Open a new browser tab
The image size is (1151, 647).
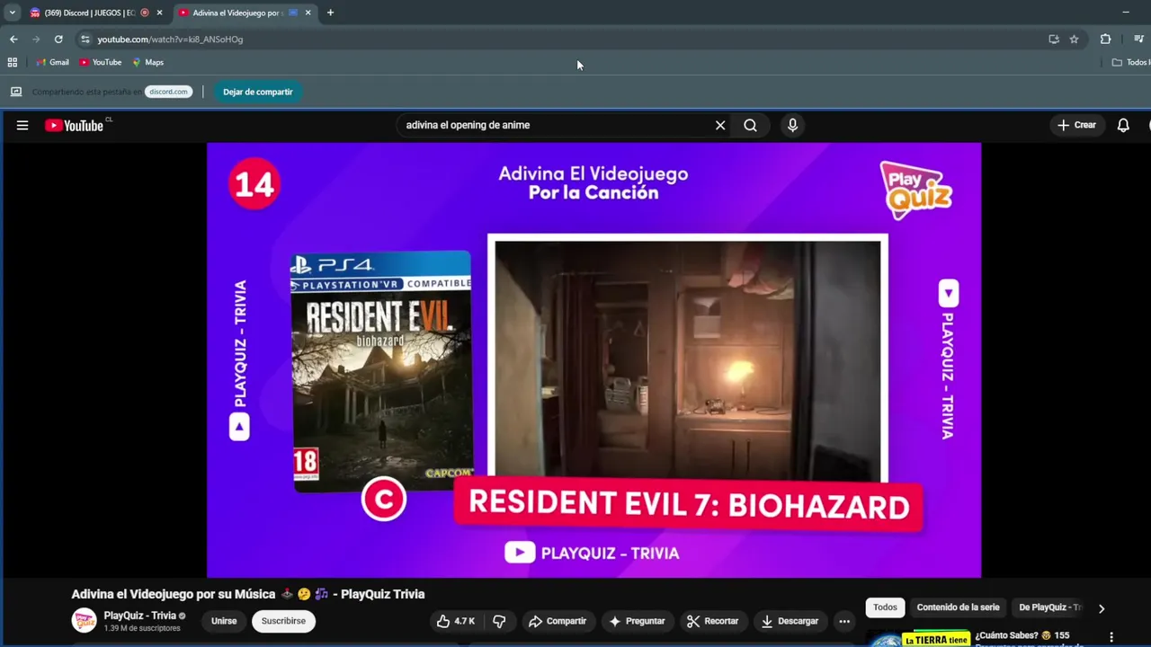pyautogui.click(x=330, y=13)
